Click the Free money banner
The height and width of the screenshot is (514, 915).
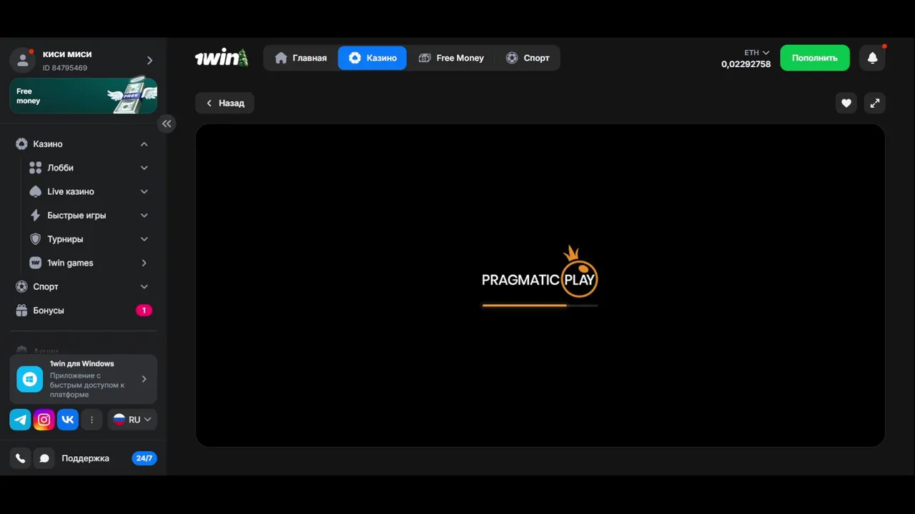[x=83, y=96]
